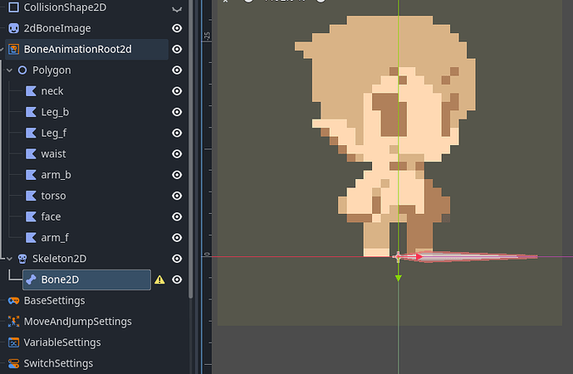Screen dimensions: 573x374
Task: Click the SwitchSettings node icon
Action: (13, 363)
